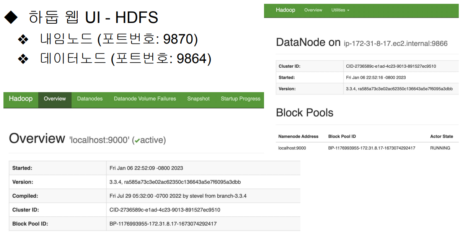The height and width of the screenshot is (242, 463).
Task: Click the 'RUNNING' actor state cell
Action: pos(440,148)
